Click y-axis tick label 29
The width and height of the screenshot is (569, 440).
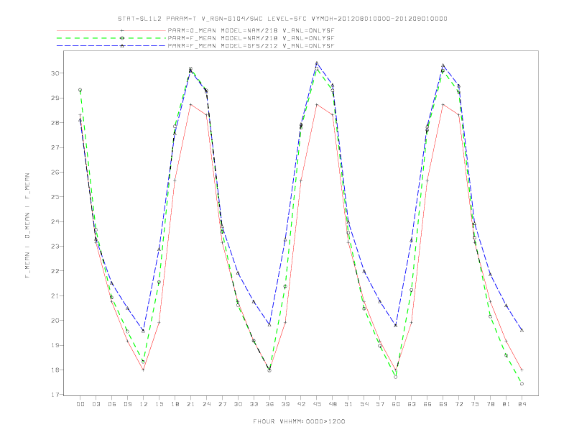tap(55, 98)
